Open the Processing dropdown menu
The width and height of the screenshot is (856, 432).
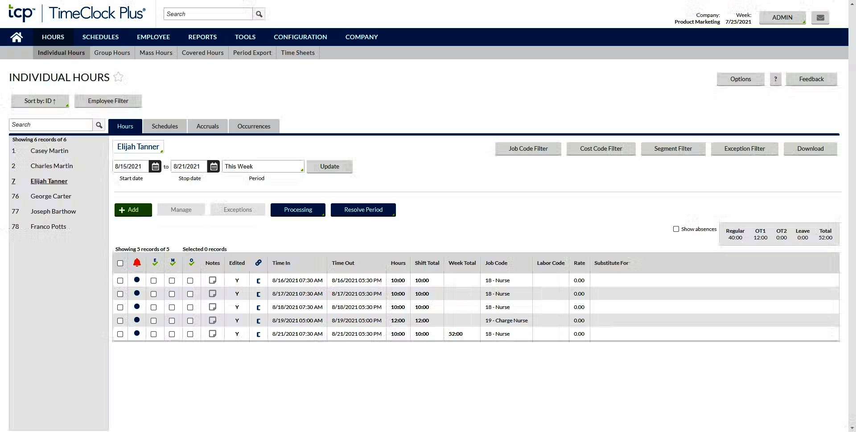pos(298,210)
